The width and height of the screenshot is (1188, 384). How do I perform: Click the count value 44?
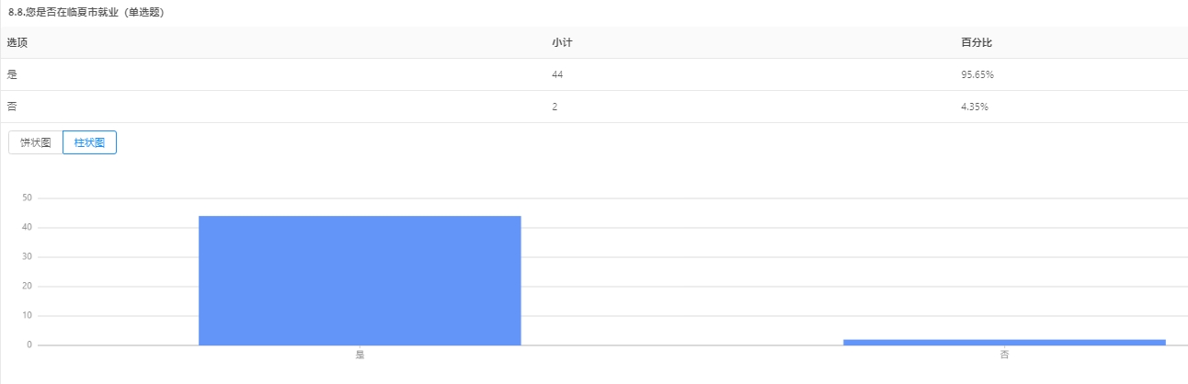(x=557, y=74)
